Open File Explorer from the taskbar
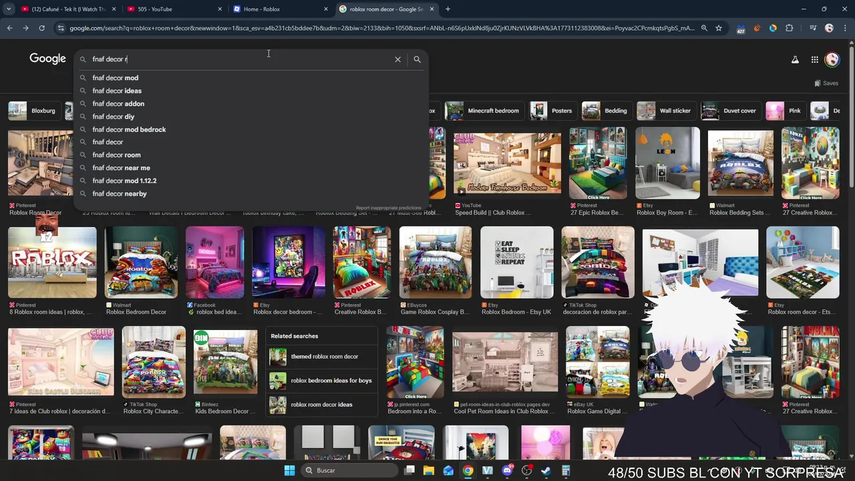The image size is (855, 481). click(429, 470)
